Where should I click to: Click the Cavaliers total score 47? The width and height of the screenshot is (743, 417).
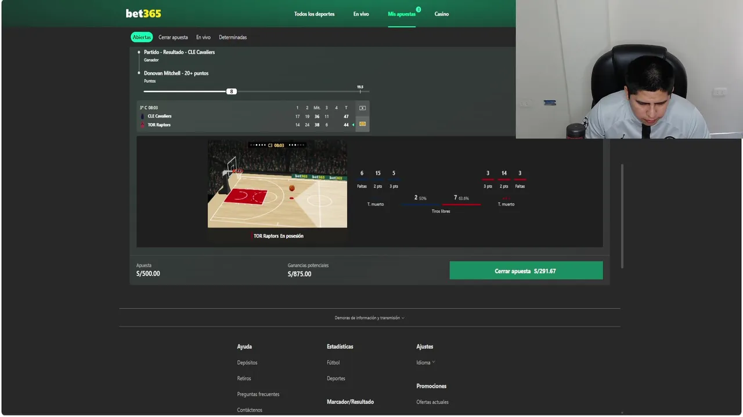click(x=346, y=116)
